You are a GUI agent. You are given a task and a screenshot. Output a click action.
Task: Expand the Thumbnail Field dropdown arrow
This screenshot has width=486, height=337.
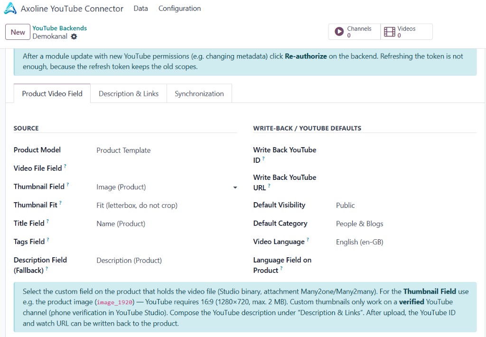click(235, 187)
